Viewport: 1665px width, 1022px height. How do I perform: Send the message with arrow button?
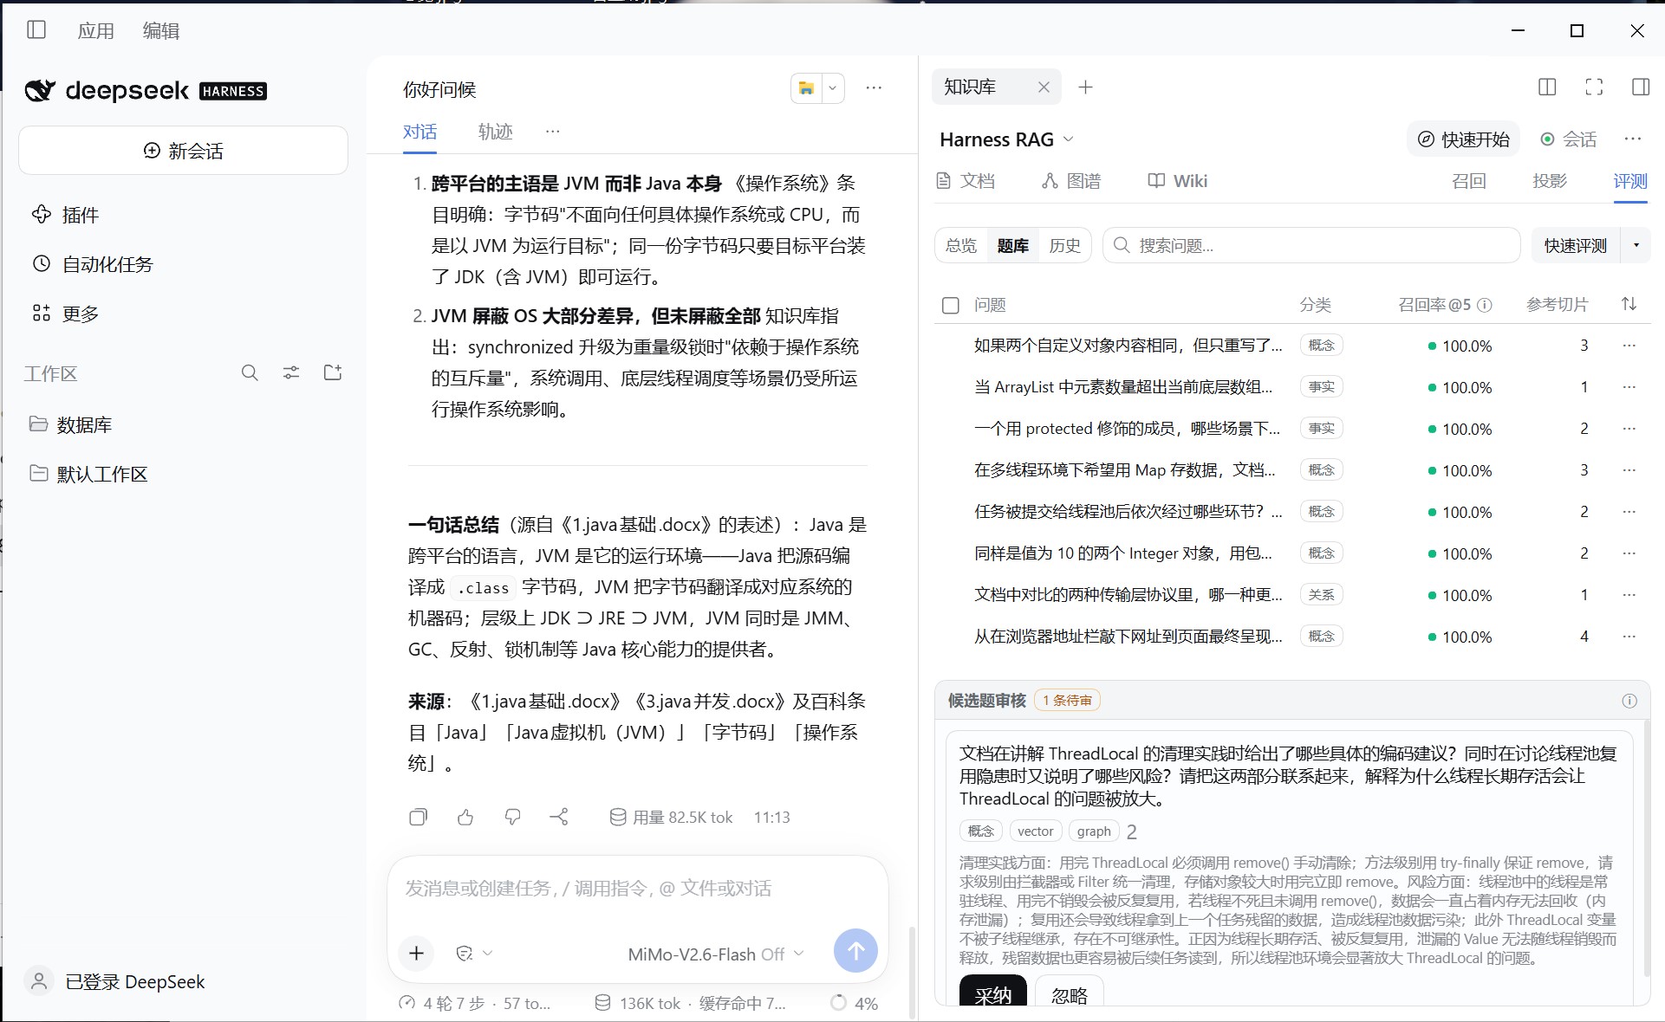tap(855, 951)
